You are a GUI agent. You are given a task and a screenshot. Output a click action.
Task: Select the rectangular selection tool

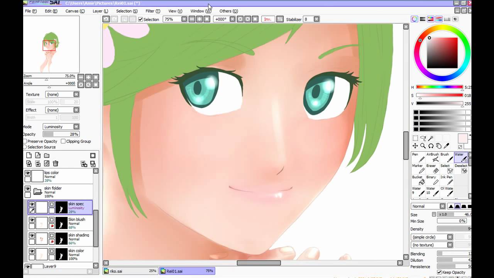click(415, 138)
